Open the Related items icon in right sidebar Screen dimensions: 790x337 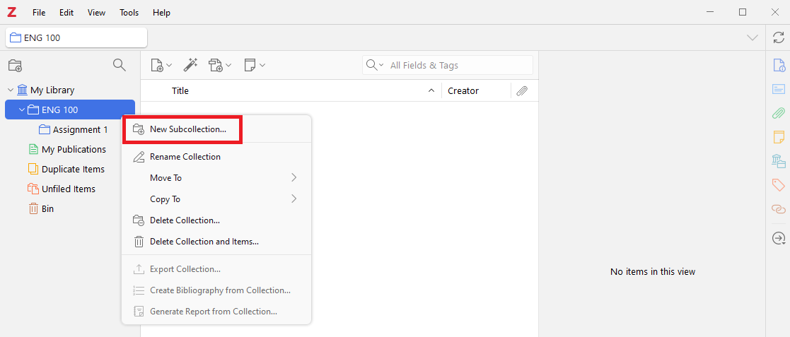point(778,209)
